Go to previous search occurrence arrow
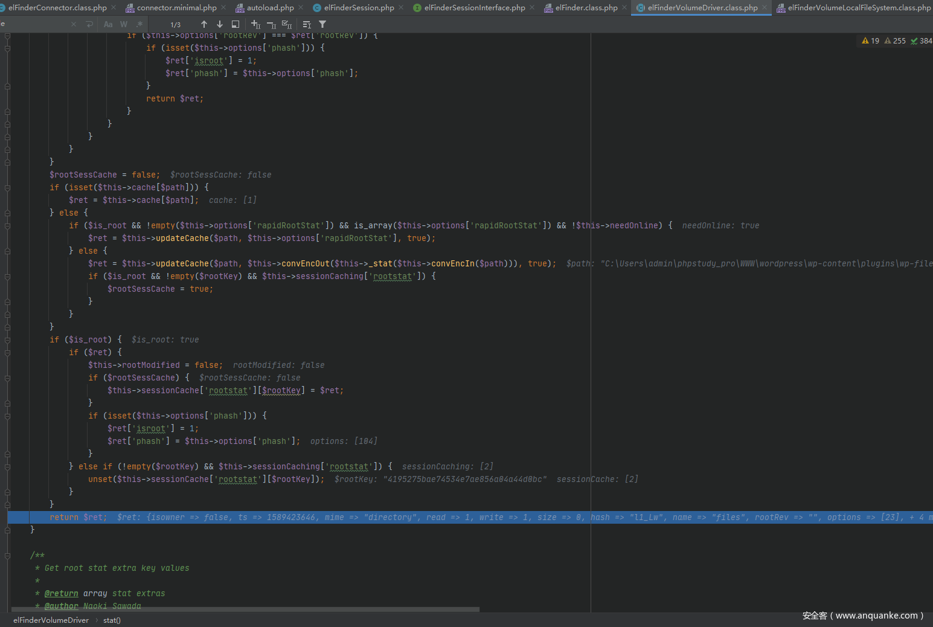The height and width of the screenshot is (627, 933). [x=204, y=24]
